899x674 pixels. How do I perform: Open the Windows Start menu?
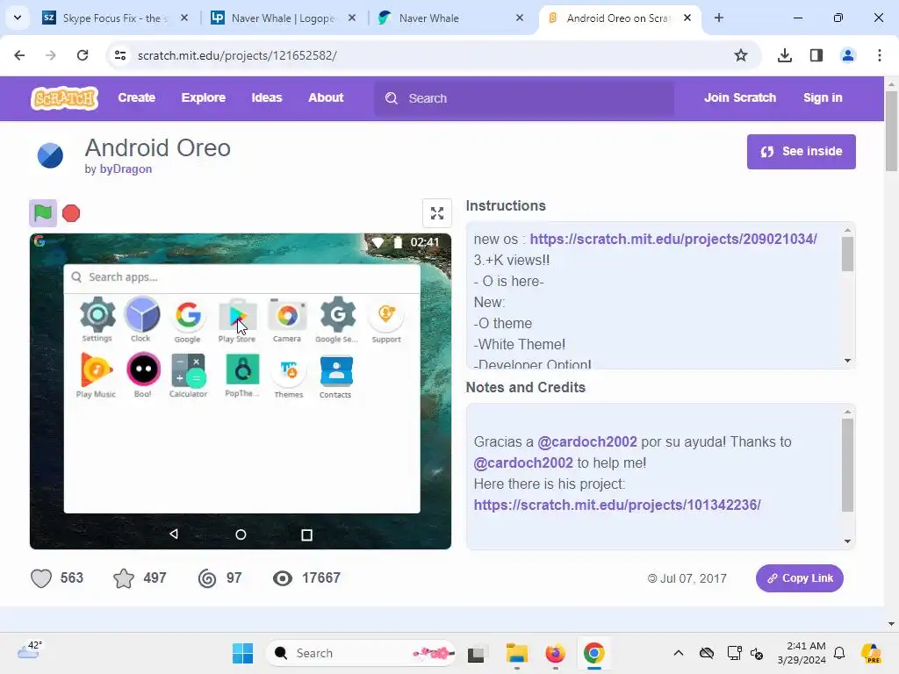(242, 653)
